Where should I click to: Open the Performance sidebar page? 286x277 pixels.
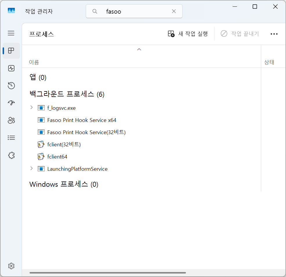11,68
